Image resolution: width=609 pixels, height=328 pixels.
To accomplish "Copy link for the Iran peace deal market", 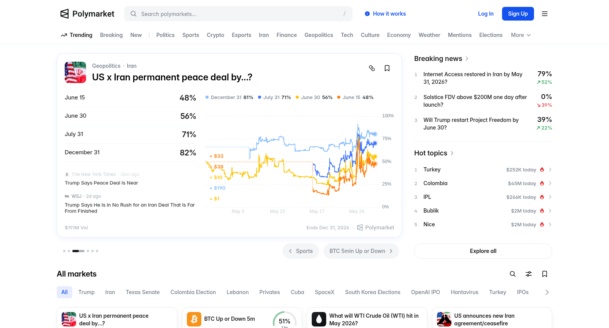I will [372, 68].
